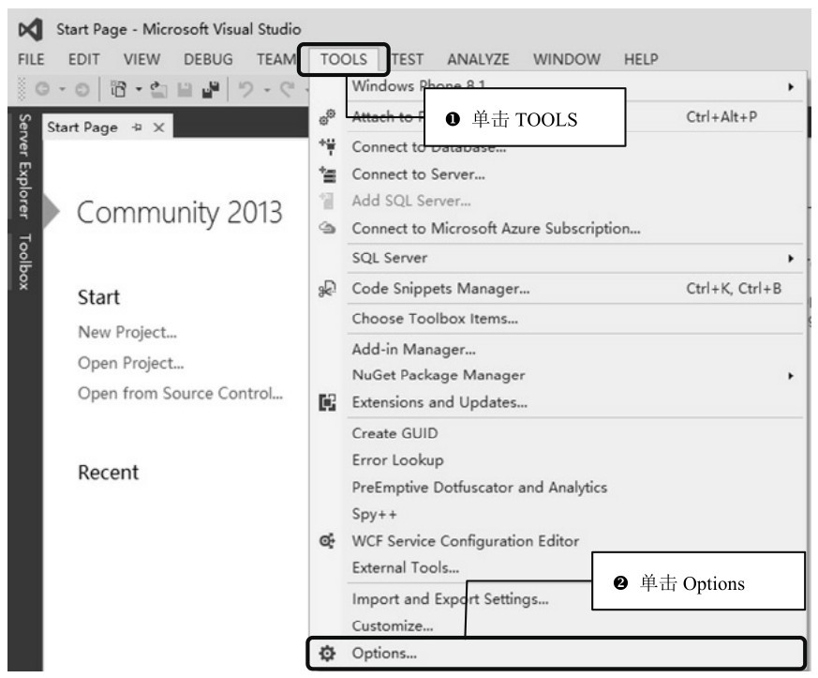The height and width of the screenshot is (678, 818).
Task: Click the Open File toolbar icon
Action: (158, 89)
